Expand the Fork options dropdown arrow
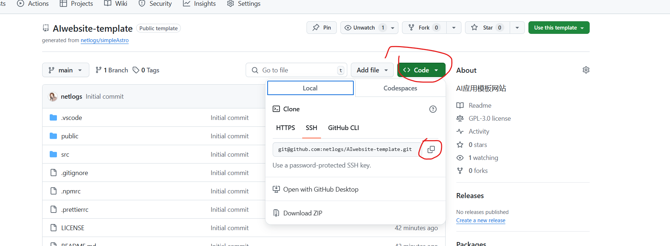 pyautogui.click(x=454, y=28)
